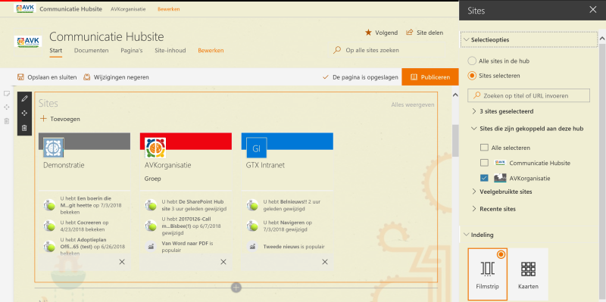Select Alle sites in de hub radio
Image resolution: width=606 pixels, height=302 pixels.
[x=472, y=61]
